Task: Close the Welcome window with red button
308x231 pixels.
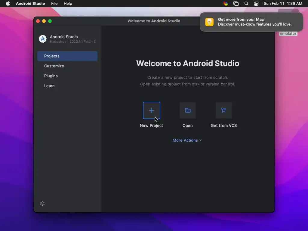Action: (x=38, y=21)
